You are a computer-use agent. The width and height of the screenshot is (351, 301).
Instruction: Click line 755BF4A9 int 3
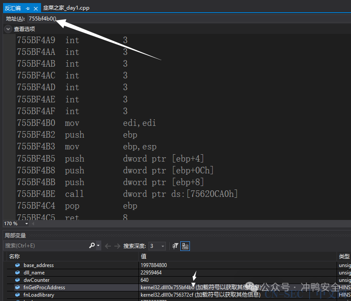72,40
